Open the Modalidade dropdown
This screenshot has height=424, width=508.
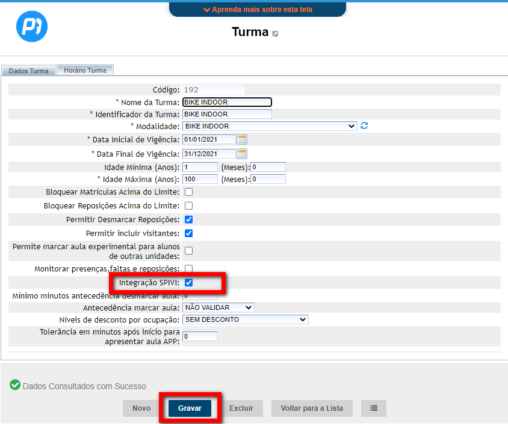click(x=270, y=126)
